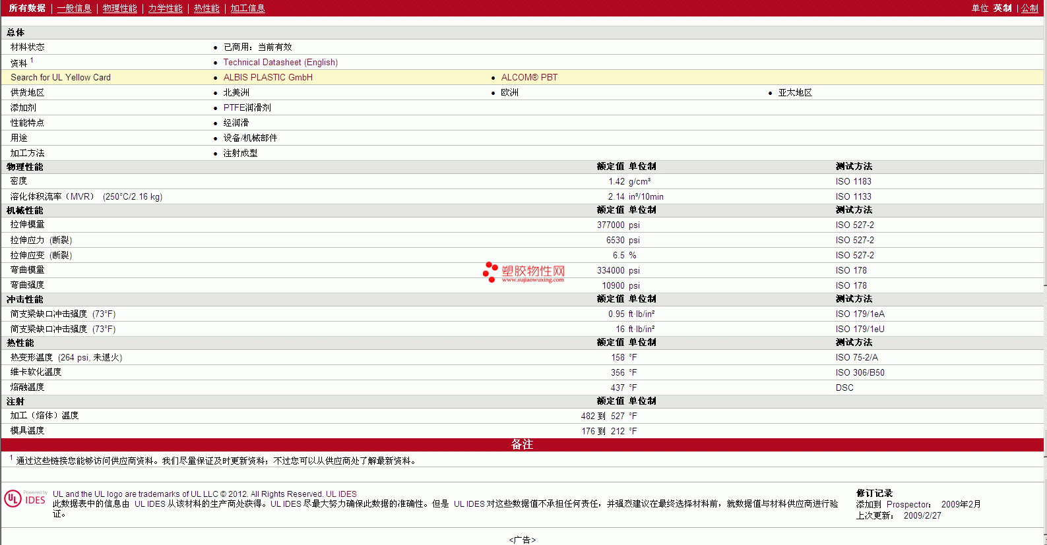Switch to the 一般信息 tab

[x=74, y=8]
